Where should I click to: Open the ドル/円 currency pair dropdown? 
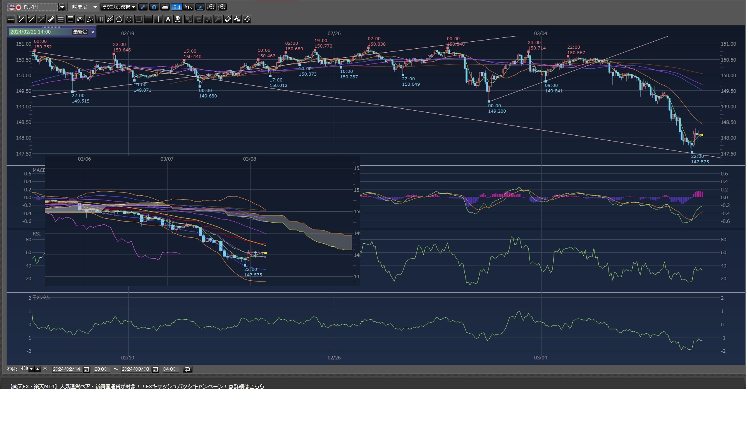[62, 7]
